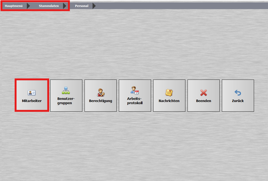The width and height of the screenshot is (268, 181).
Task: Click the arrow right of Personal breadcrumb
Action: click(x=94, y=6)
